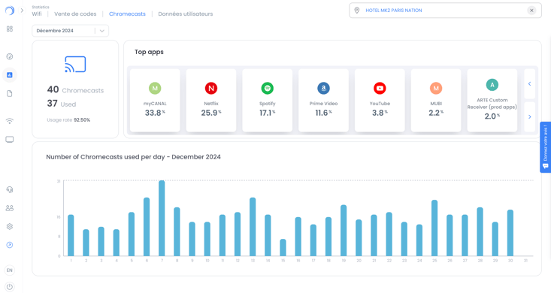Click the 3.8% YouTube value
Screen dimensions: 551x293
tap(380, 113)
